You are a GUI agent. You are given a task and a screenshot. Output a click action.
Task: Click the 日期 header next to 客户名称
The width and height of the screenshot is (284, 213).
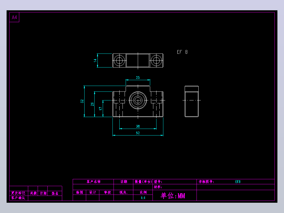124,182
